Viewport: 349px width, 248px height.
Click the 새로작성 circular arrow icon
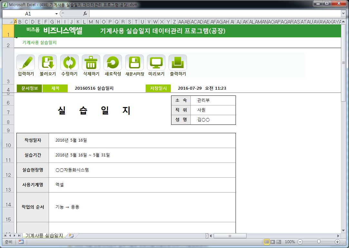(112, 63)
